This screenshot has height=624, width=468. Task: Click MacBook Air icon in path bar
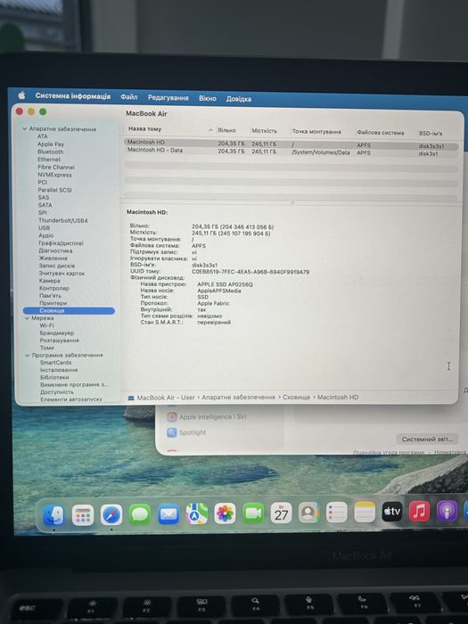(131, 398)
